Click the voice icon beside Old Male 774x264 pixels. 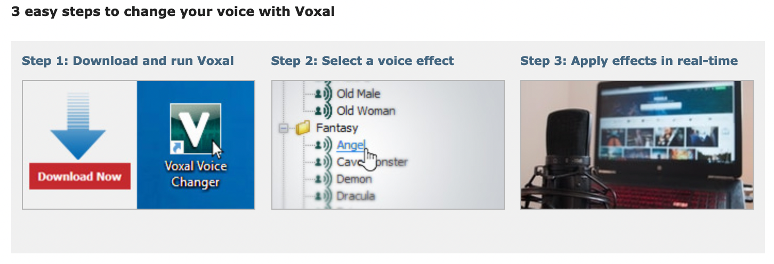[324, 94]
